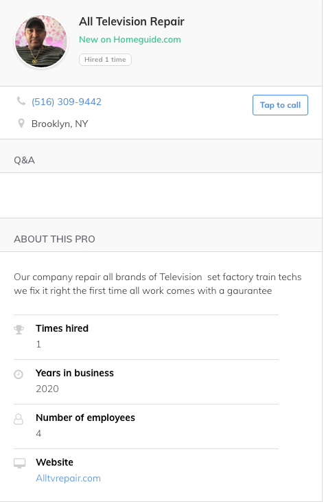Click the Years in business label
Screen dimensions: 326x502
point(75,373)
